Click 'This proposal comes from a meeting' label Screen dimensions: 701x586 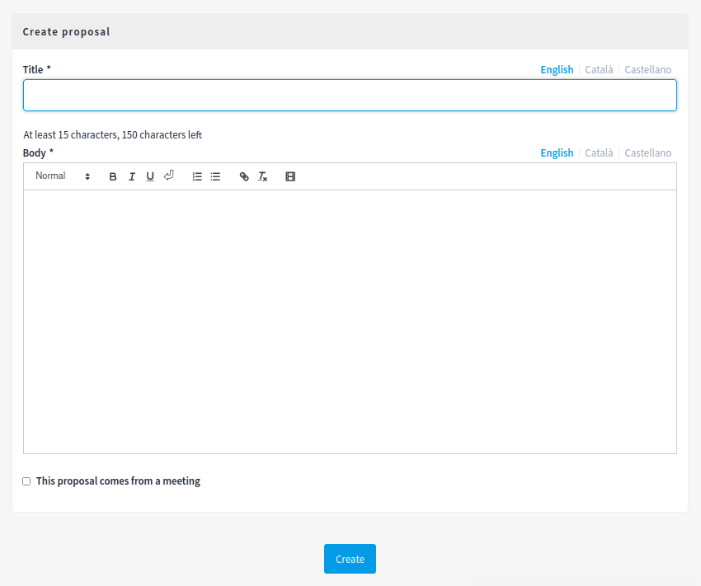coord(118,481)
